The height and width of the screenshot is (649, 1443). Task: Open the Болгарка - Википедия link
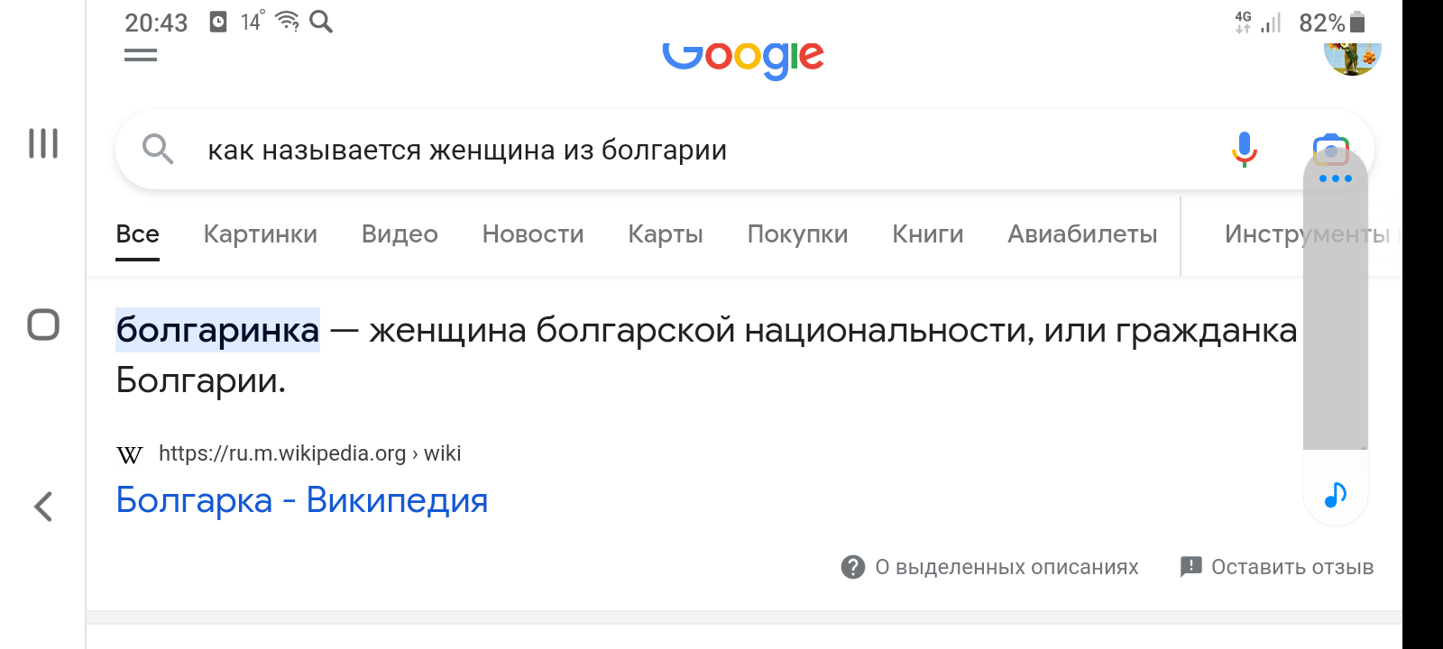(x=302, y=500)
